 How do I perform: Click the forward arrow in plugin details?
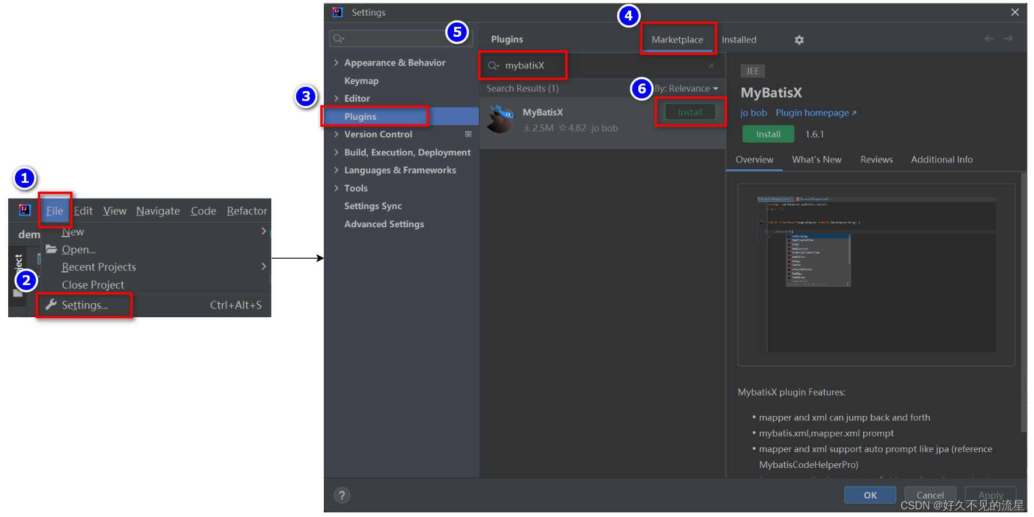(x=1008, y=39)
